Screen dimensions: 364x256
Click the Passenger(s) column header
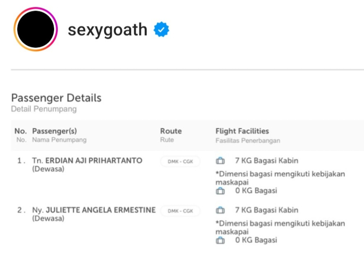(x=54, y=131)
